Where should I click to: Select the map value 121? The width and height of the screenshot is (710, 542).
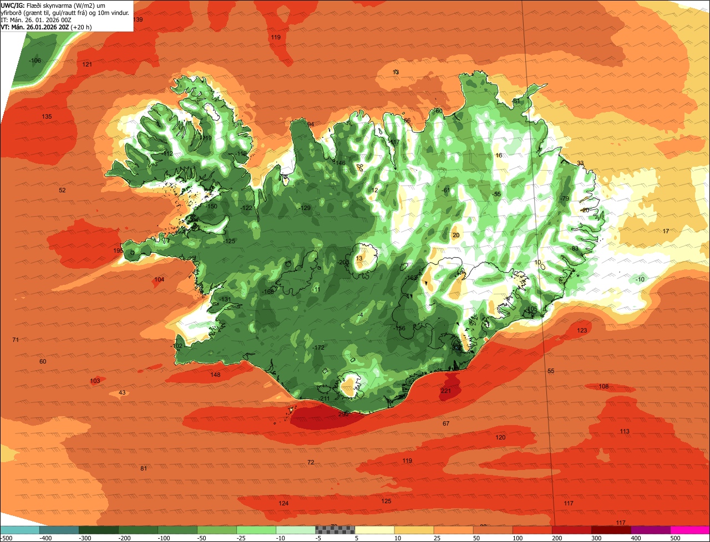pos(87,64)
